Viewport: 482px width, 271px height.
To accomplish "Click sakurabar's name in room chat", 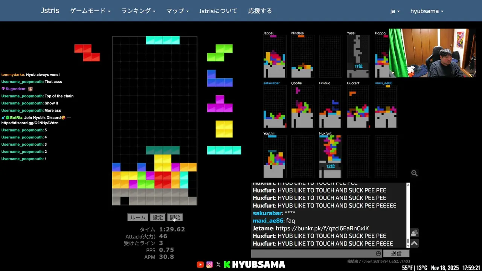I will pyautogui.click(x=267, y=213).
